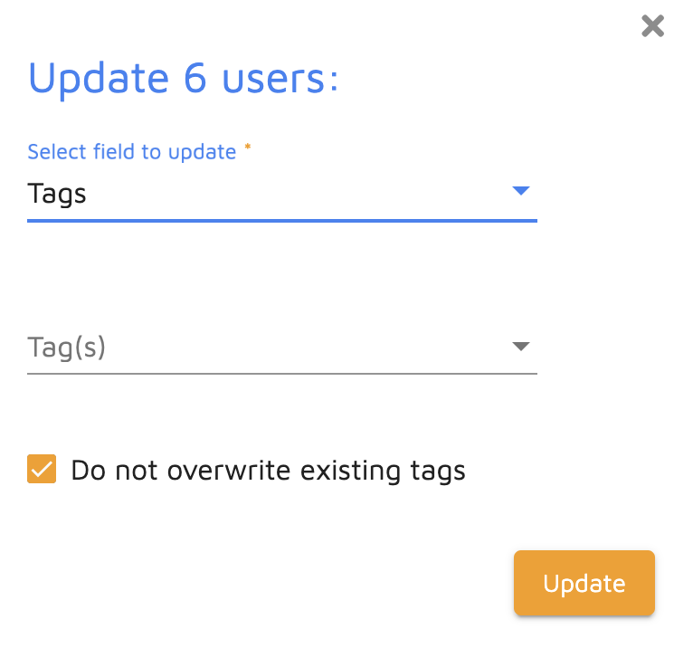Click the 'Select field to update' label
Image resolution: width=693 pixels, height=648 pixels.
point(132,152)
